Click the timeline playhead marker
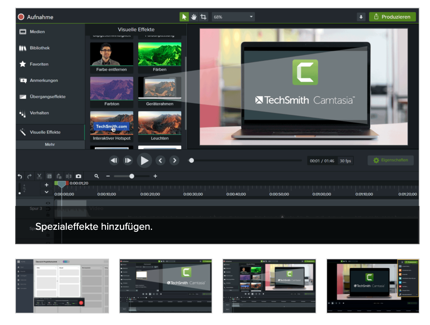430x325 pixels. (x=62, y=184)
